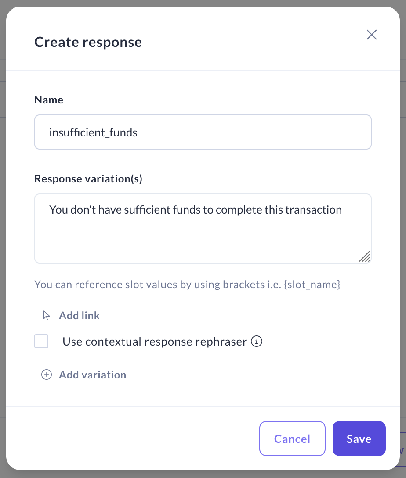406x478 pixels.
Task: Enable the contextual response rephraser checkbox
Action: tap(41, 342)
